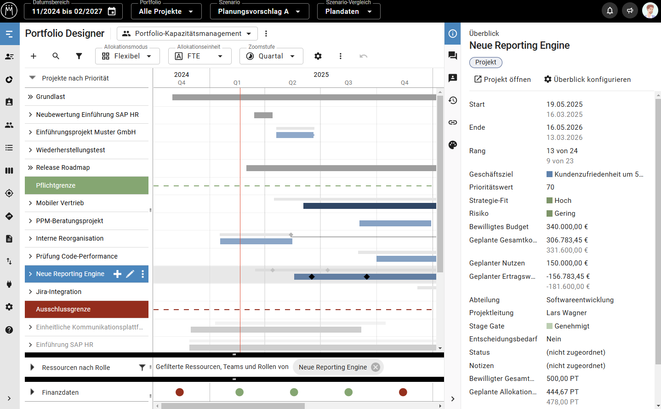The image size is (661, 409).
Task: Open the color palette panel icon
Action: pos(453,145)
